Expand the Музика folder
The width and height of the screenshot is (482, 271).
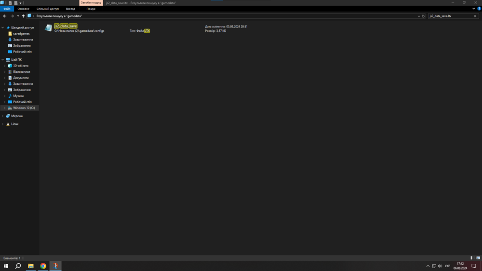click(x=5, y=96)
